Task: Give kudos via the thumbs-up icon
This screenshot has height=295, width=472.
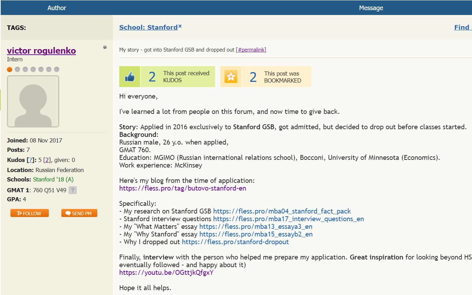Action: click(x=129, y=76)
